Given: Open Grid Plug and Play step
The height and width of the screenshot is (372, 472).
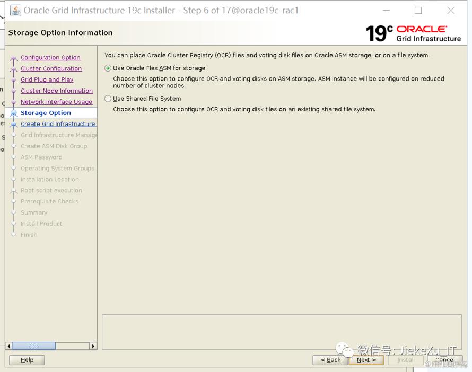Looking at the screenshot, I should pos(47,79).
